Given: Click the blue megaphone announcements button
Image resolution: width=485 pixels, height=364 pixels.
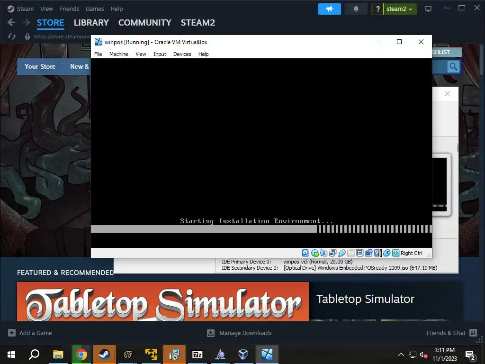Looking at the screenshot, I should pyautogui.click(x=330, y=9).
